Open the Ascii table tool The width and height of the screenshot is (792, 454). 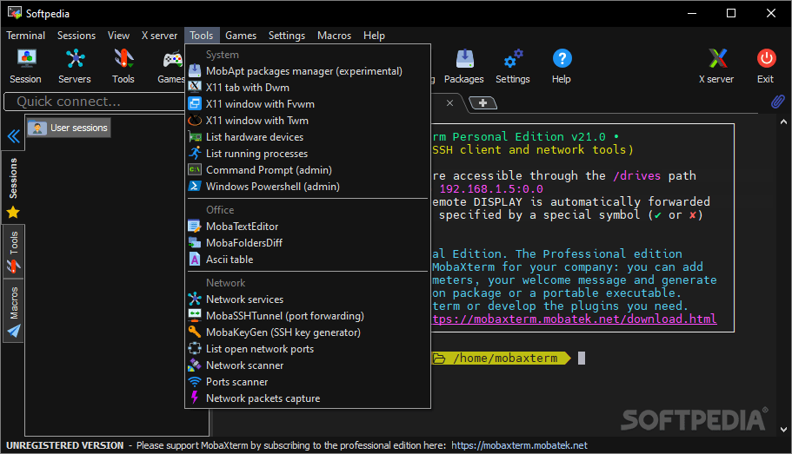(308, 260)
